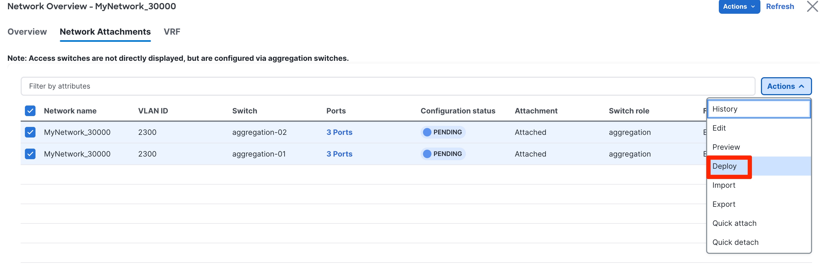Toggle the select-all header checkbox

point(30,111)
